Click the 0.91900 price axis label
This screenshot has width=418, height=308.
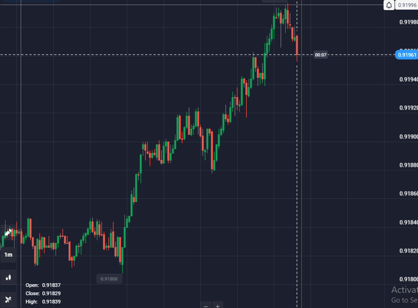click(x=408, y=137)
